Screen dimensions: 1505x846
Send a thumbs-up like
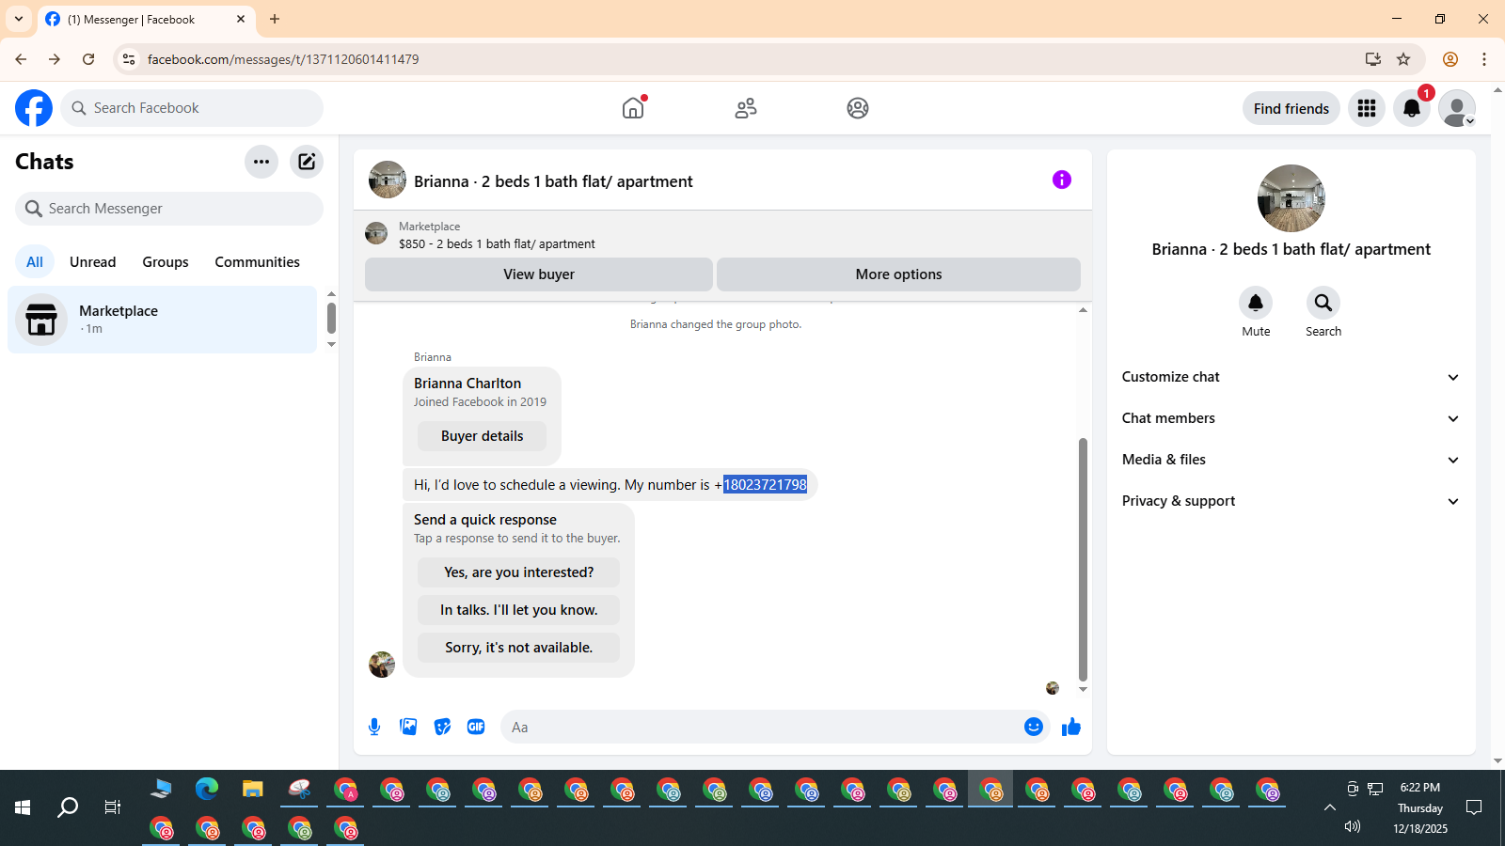(1071, 727)
